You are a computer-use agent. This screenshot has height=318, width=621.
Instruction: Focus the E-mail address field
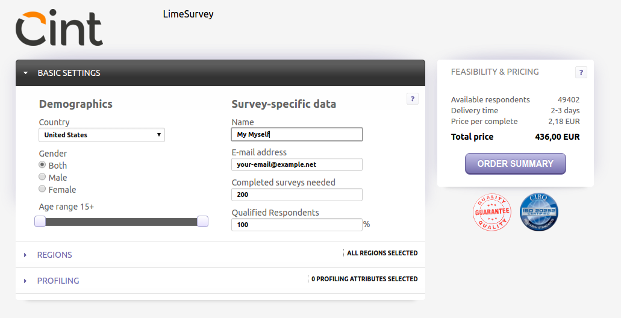tap(297, 164)
